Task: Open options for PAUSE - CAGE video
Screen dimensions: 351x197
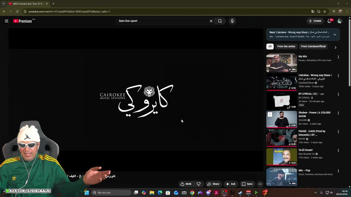Action: (338, 132)
